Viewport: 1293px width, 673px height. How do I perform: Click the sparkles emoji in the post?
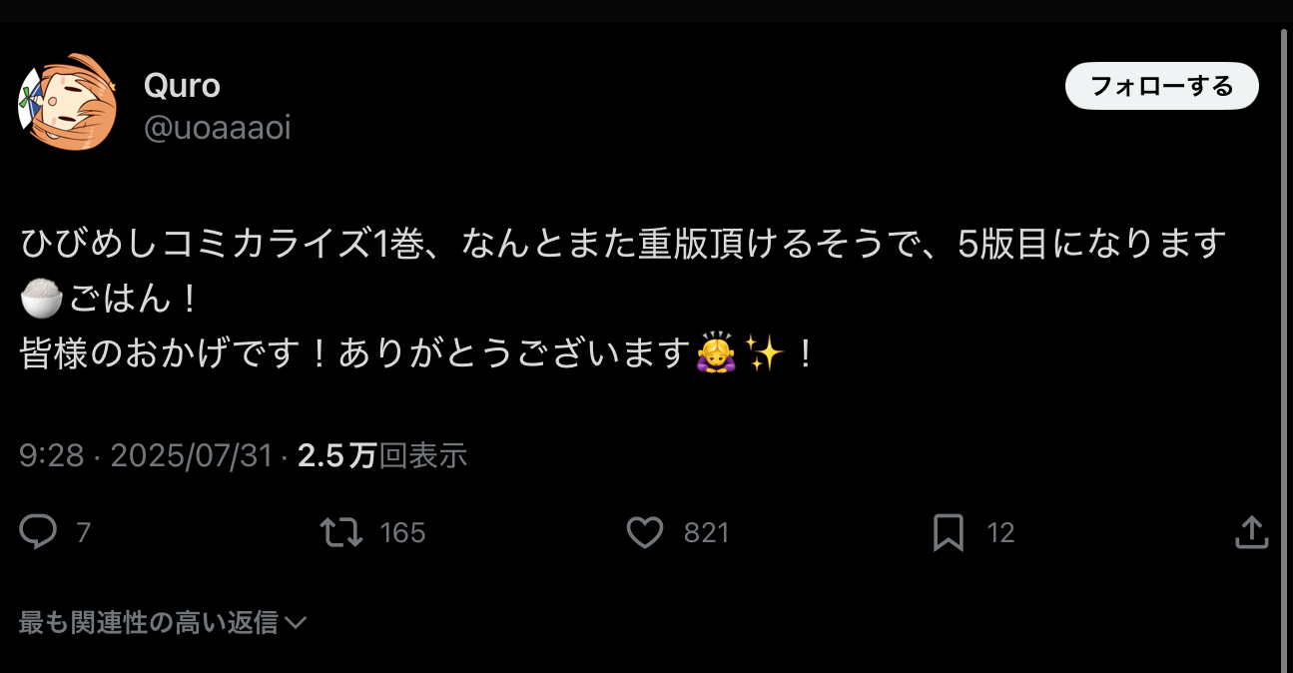click(x=766, y=353)
